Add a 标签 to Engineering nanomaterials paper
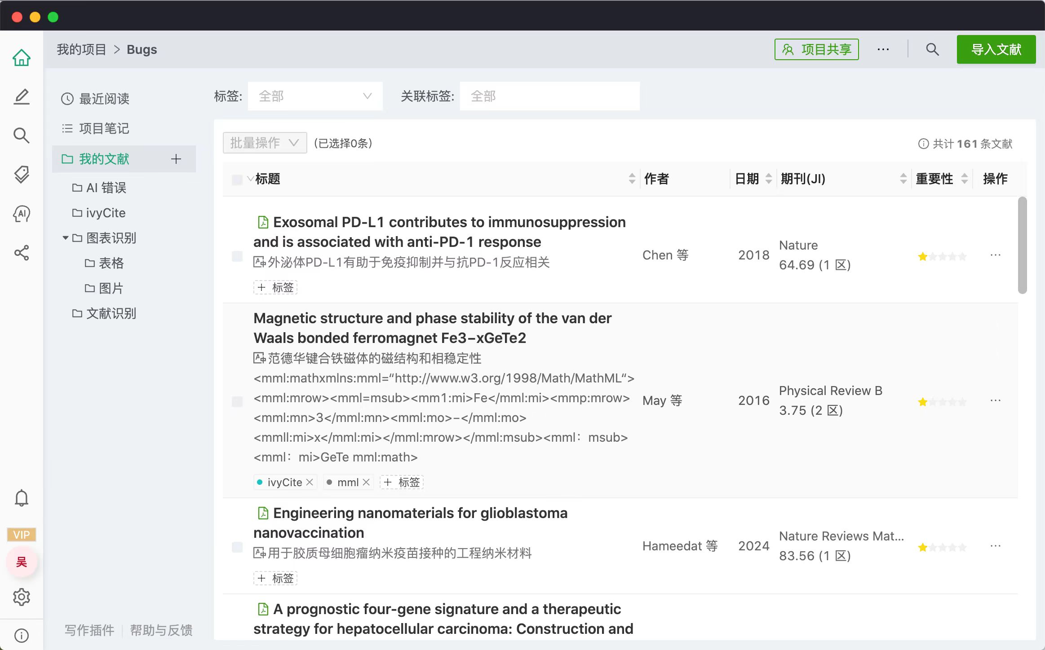This screenshot has width=1045, height=650. pyautogui.click(x=275, y=578)
